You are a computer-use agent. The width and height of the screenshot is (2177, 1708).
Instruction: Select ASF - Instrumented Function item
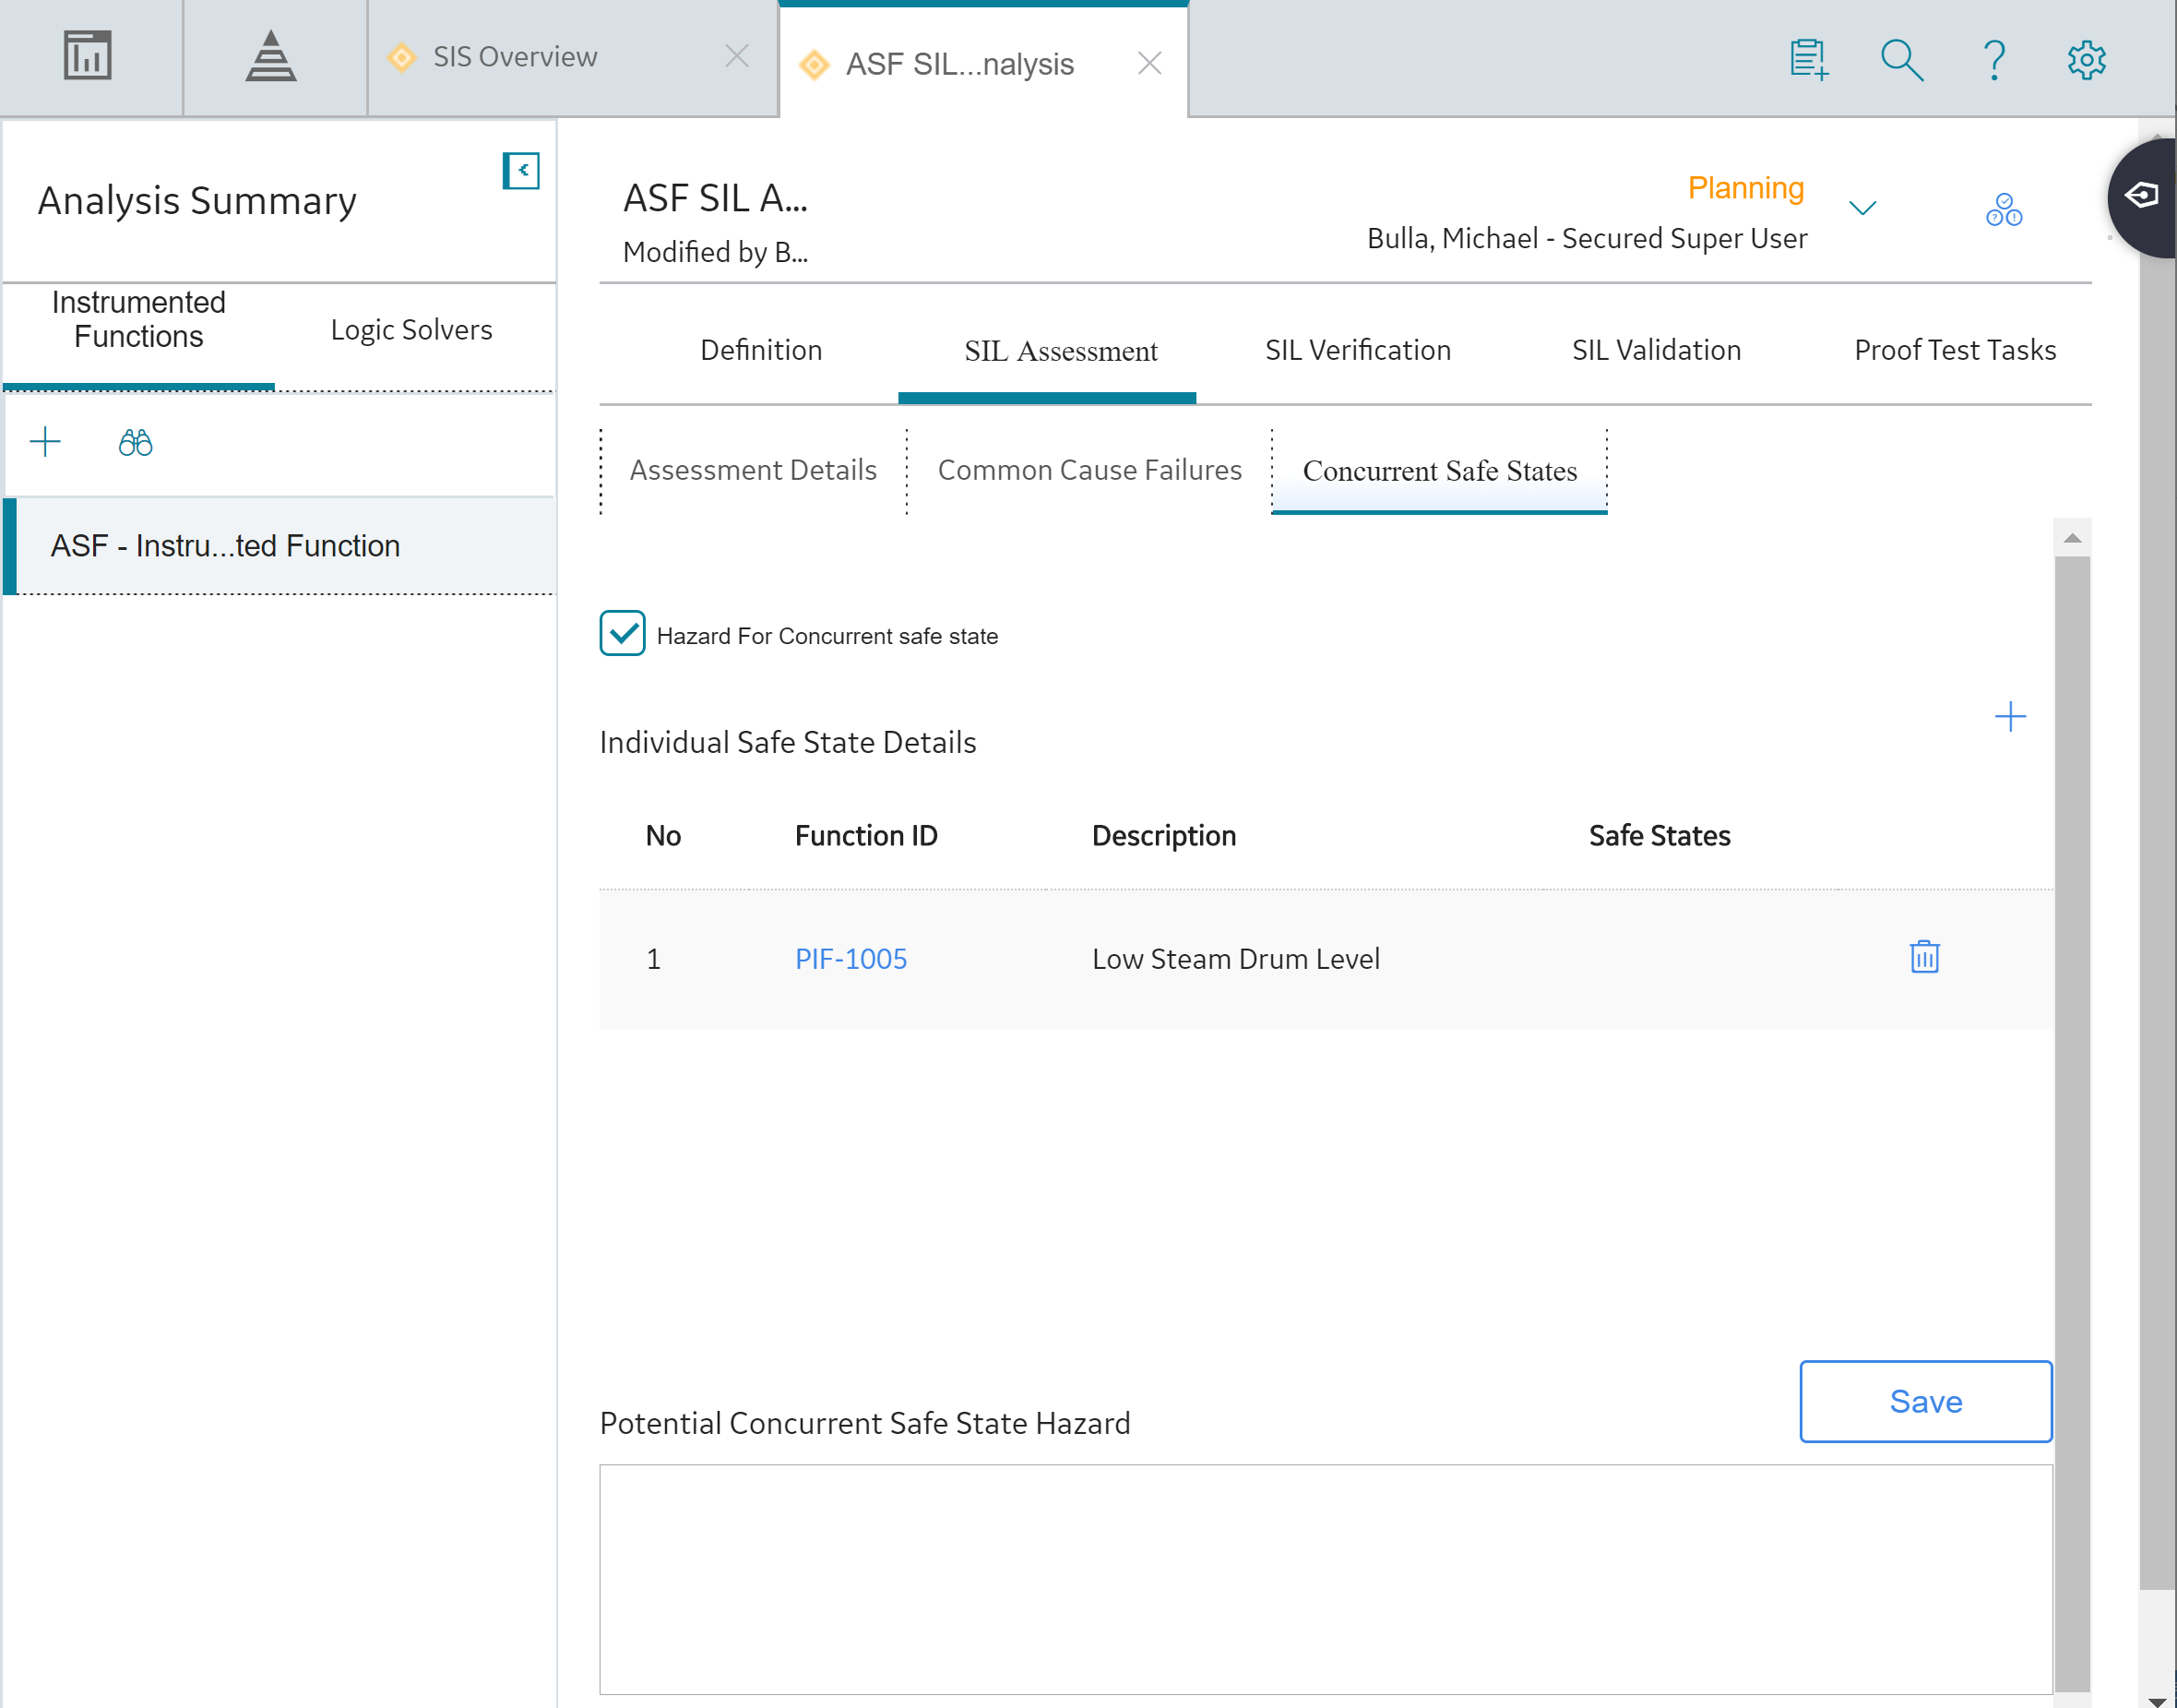(280, 546)
